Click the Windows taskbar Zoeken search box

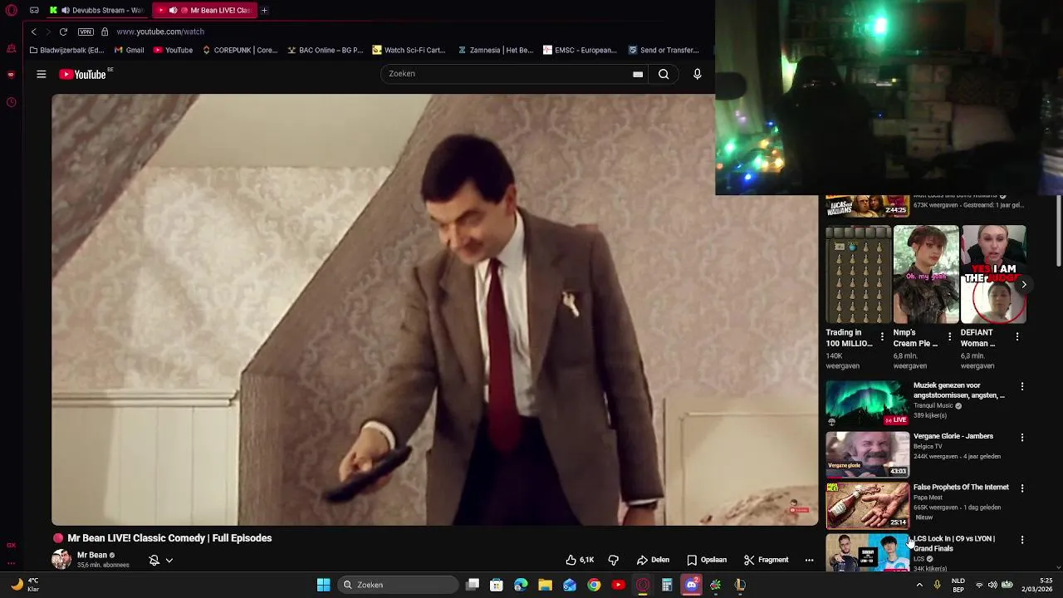tap(399, 585)
